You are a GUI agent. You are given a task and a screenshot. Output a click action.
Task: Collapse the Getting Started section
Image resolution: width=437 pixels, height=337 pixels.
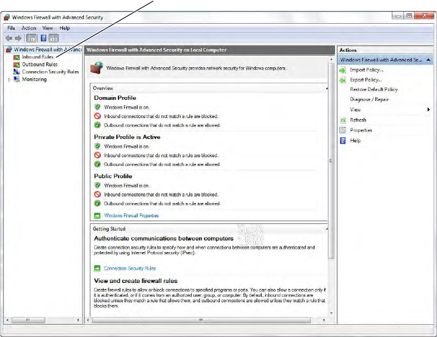327,229
